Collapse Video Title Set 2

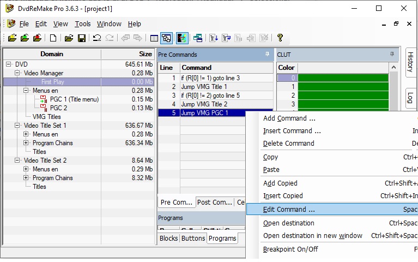point(17,160)
